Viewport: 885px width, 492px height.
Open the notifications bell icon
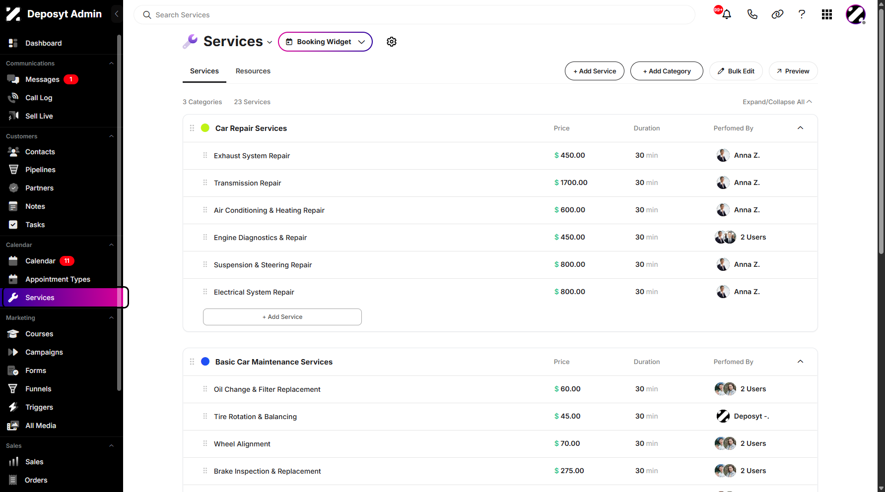pyautogui.click(x=727, y=14)
